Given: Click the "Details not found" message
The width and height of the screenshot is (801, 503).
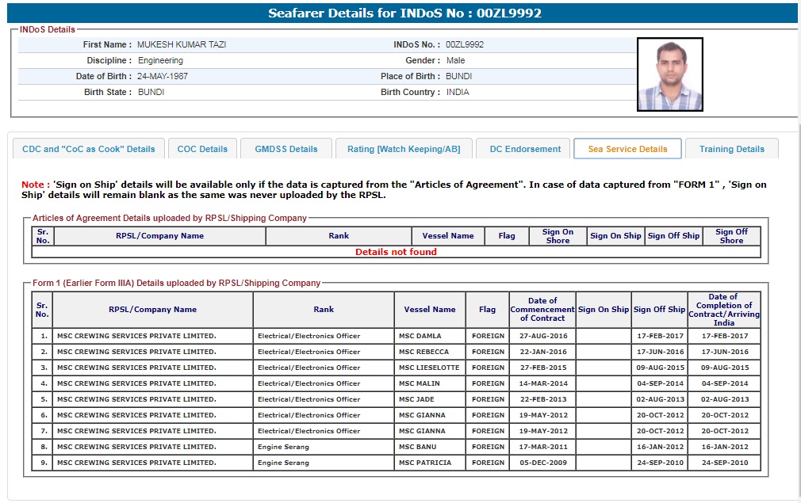Looking at the screenshot, I should (396, 252).
